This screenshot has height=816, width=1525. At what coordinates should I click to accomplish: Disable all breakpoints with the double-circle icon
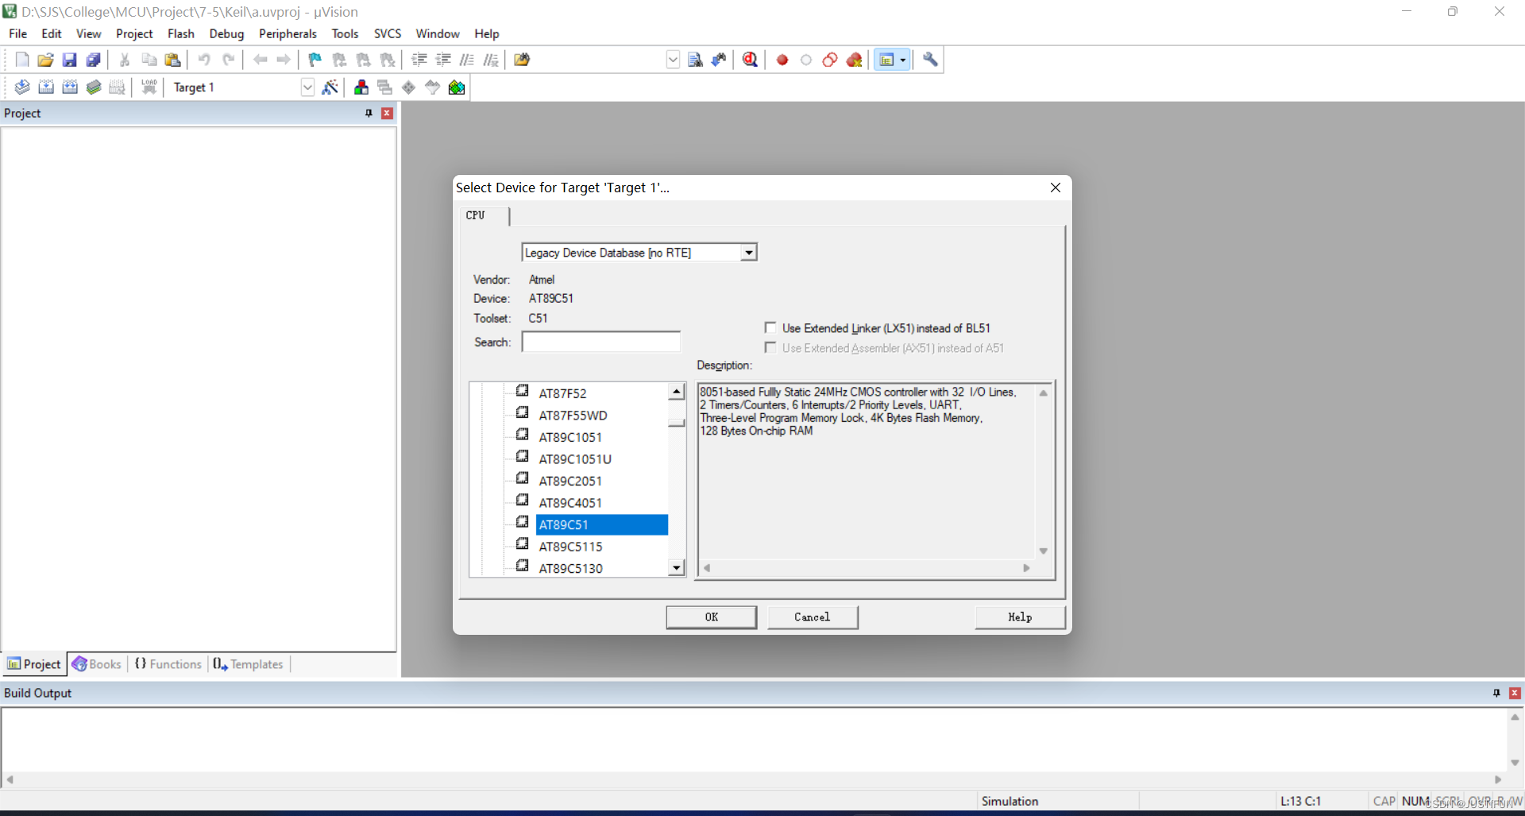[830, 60]
